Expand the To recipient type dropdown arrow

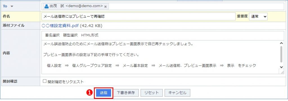[12, 6]
